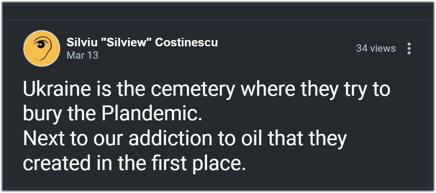Open the three-dot post options menu
Viewport: 436px width, 193px height.
pos(409,48)
